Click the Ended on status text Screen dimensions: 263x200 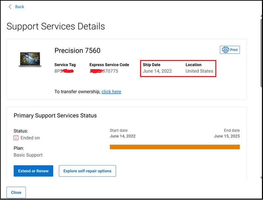[30, 138]
